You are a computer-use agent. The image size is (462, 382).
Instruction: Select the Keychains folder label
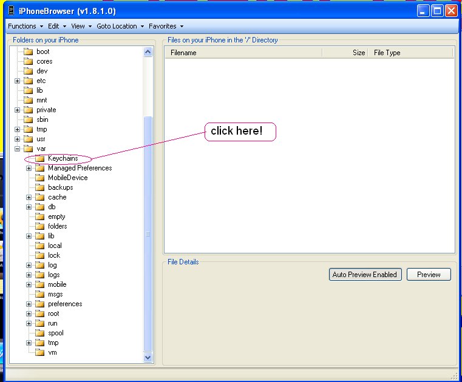click(x=63, y=158)
